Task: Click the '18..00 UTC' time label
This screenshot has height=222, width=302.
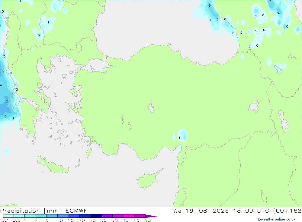Action: tap(251, 210)
